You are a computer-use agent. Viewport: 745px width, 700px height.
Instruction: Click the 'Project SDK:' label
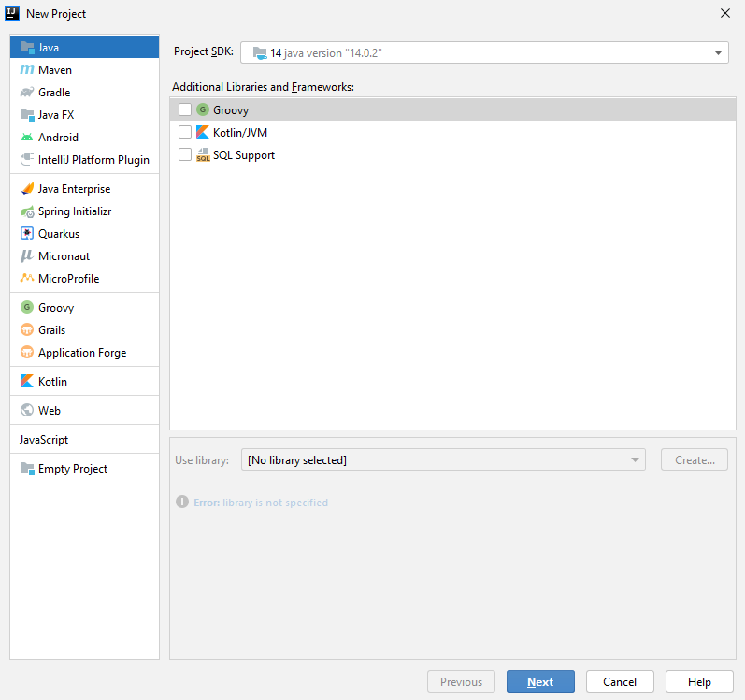click(x=204, y=51)
